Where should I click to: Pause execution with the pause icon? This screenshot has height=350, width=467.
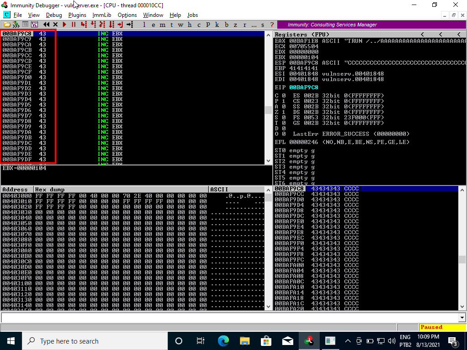pyautogui.click(x=73, y=25)
